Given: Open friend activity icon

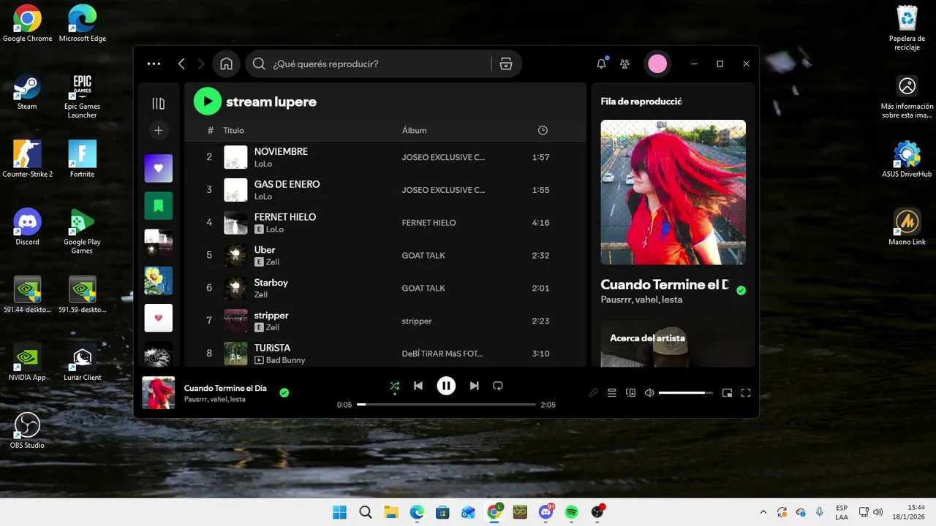Looking at the screenshot, I should [x=624, y=64].
